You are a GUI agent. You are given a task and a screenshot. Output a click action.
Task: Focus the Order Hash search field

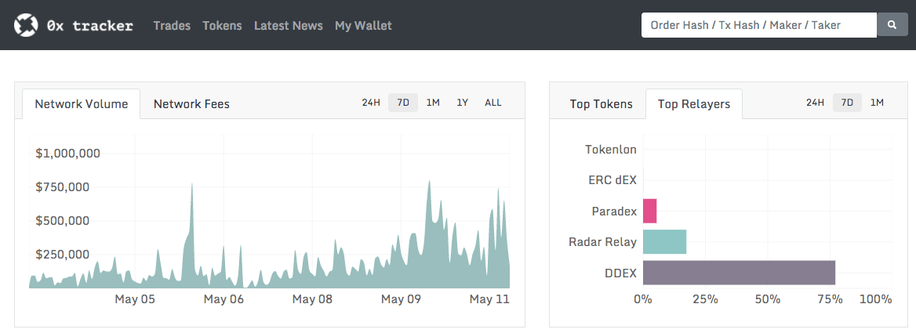[x=759, y=25]
